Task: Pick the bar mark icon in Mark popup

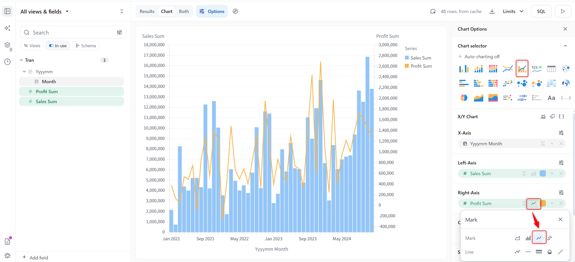Action: 528,238
